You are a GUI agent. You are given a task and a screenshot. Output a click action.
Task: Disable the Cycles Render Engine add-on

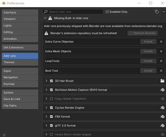(x=51, y=108)
